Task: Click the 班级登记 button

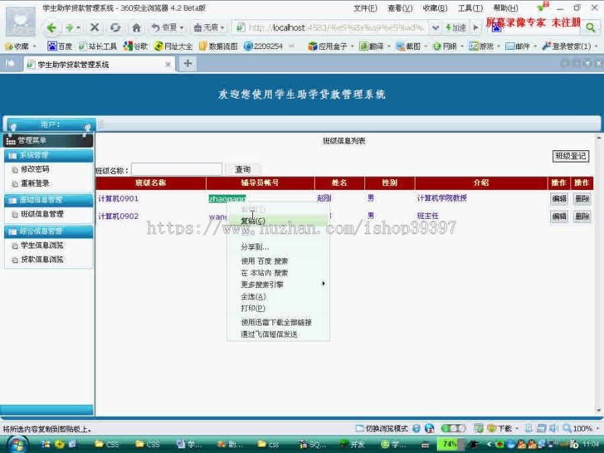Action: click(x=570, y=156)
